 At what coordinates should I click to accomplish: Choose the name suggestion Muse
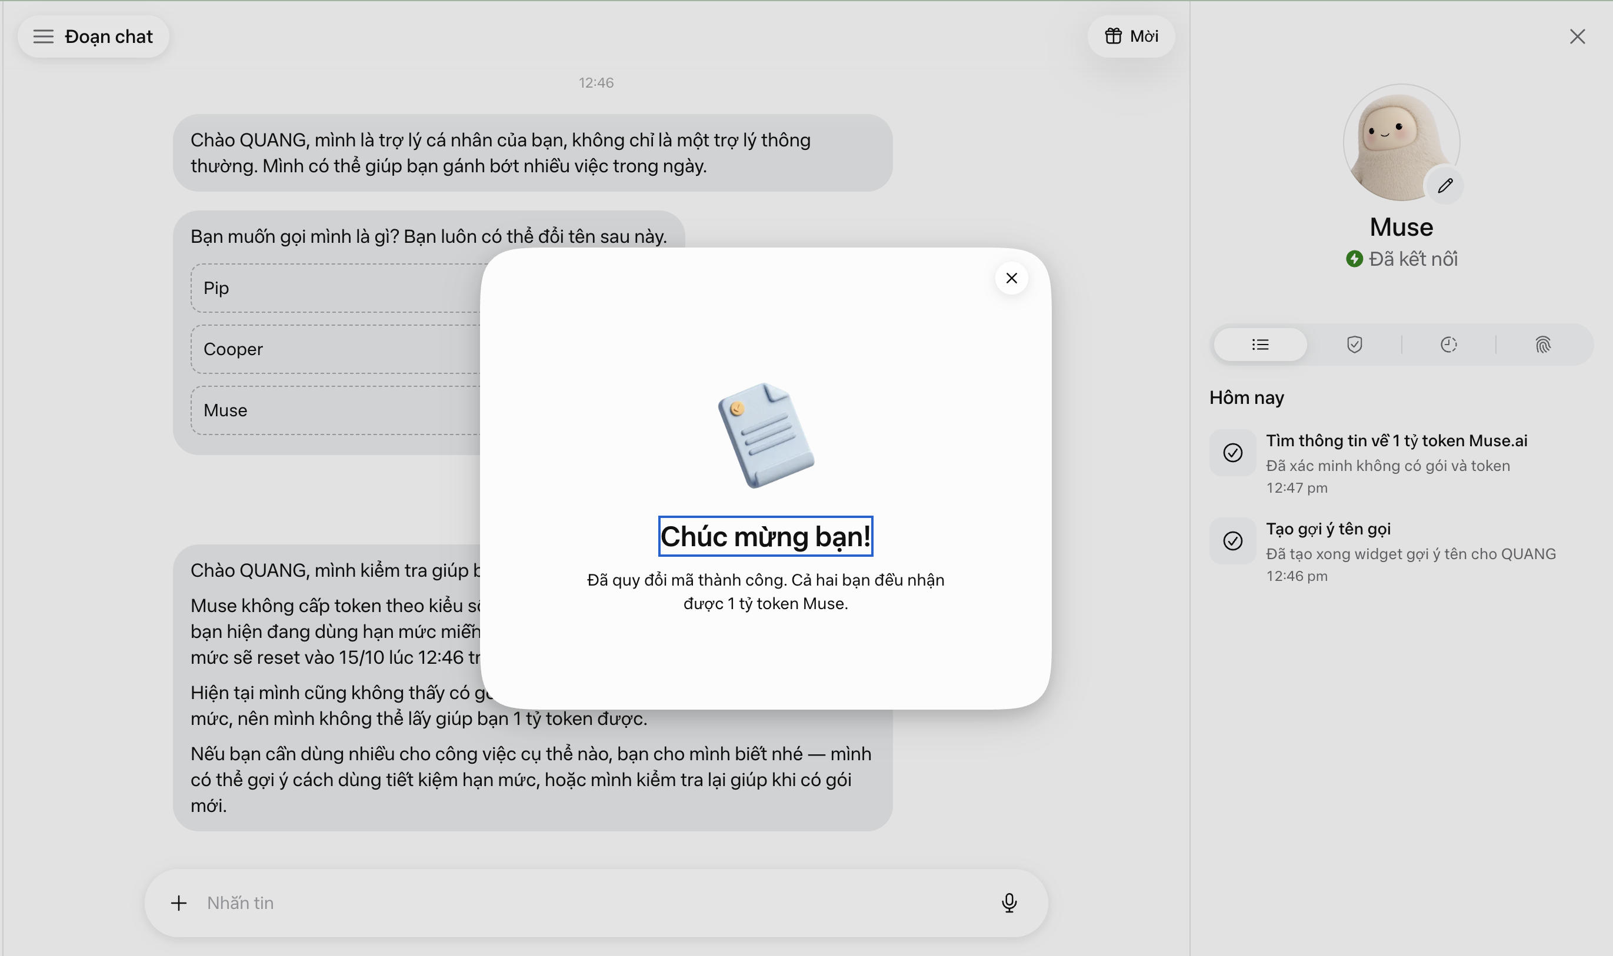click(335, 410)
